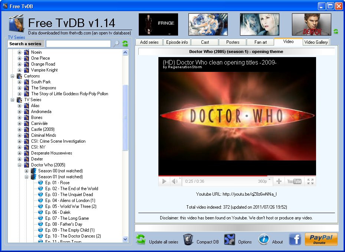This screenshot has height=252, width=345.
Task: Open the Cast tab
Action: point(205,42)
